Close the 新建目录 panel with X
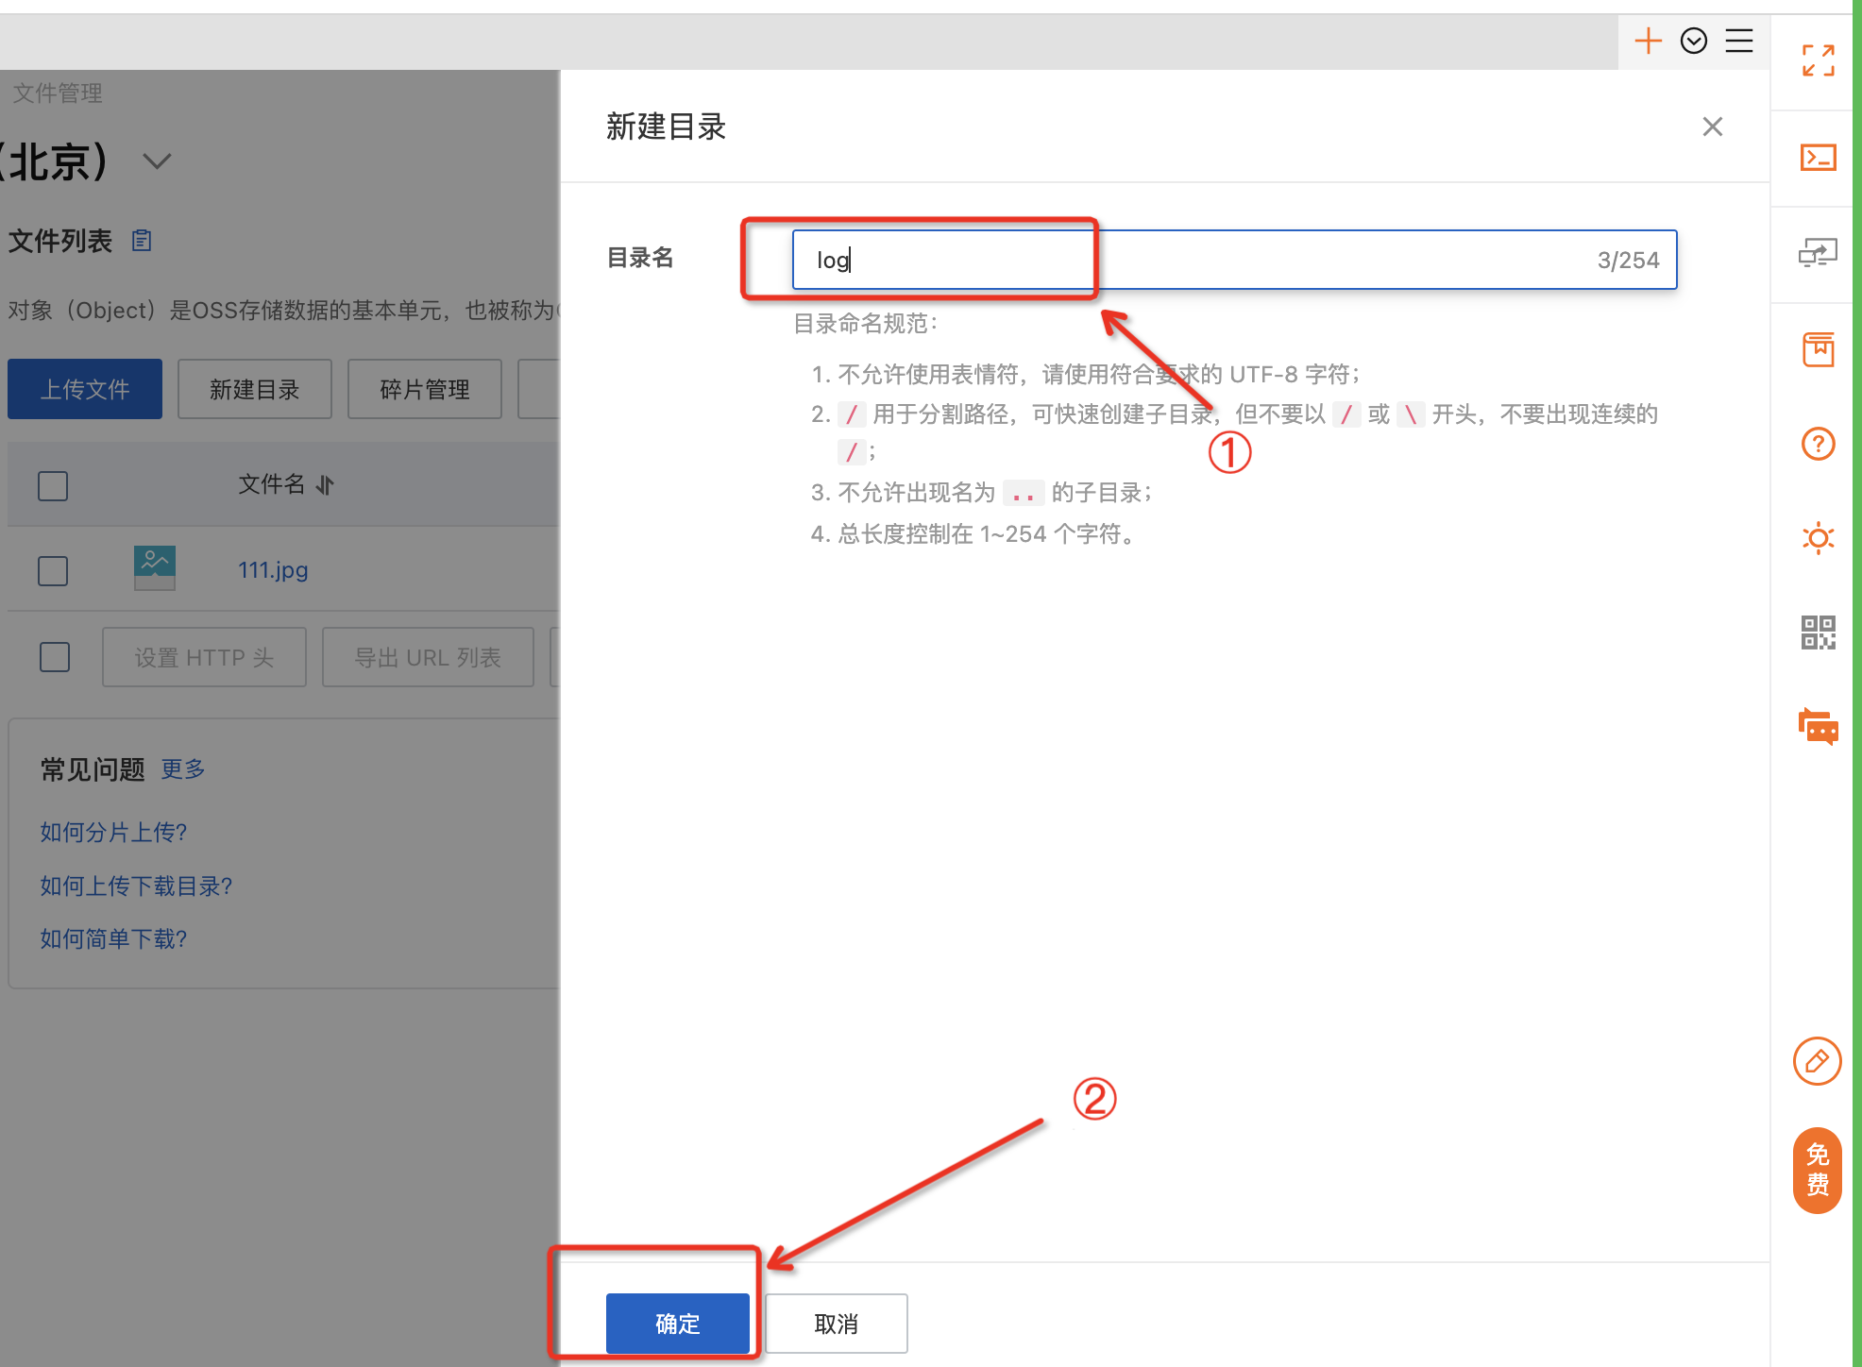The image size is (1862, 1367). coord(1712,127)
